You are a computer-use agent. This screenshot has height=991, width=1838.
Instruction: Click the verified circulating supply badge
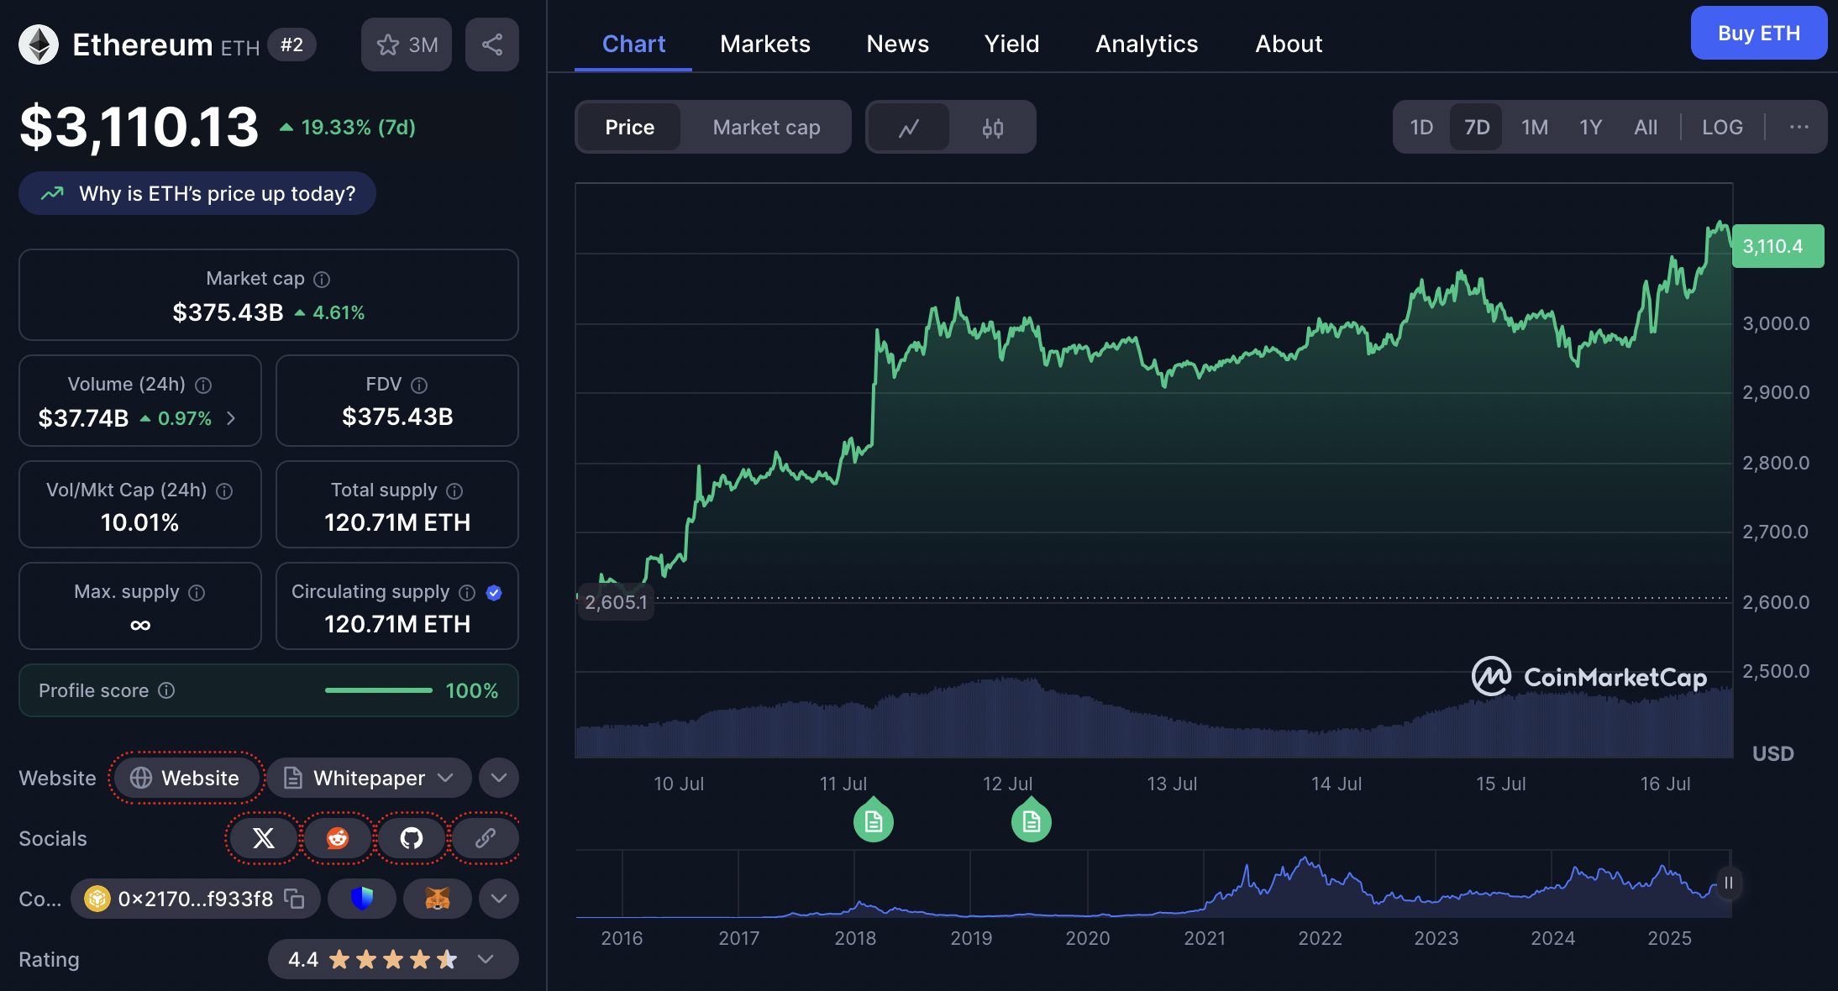pyautogui.click(x=495, y=593)
